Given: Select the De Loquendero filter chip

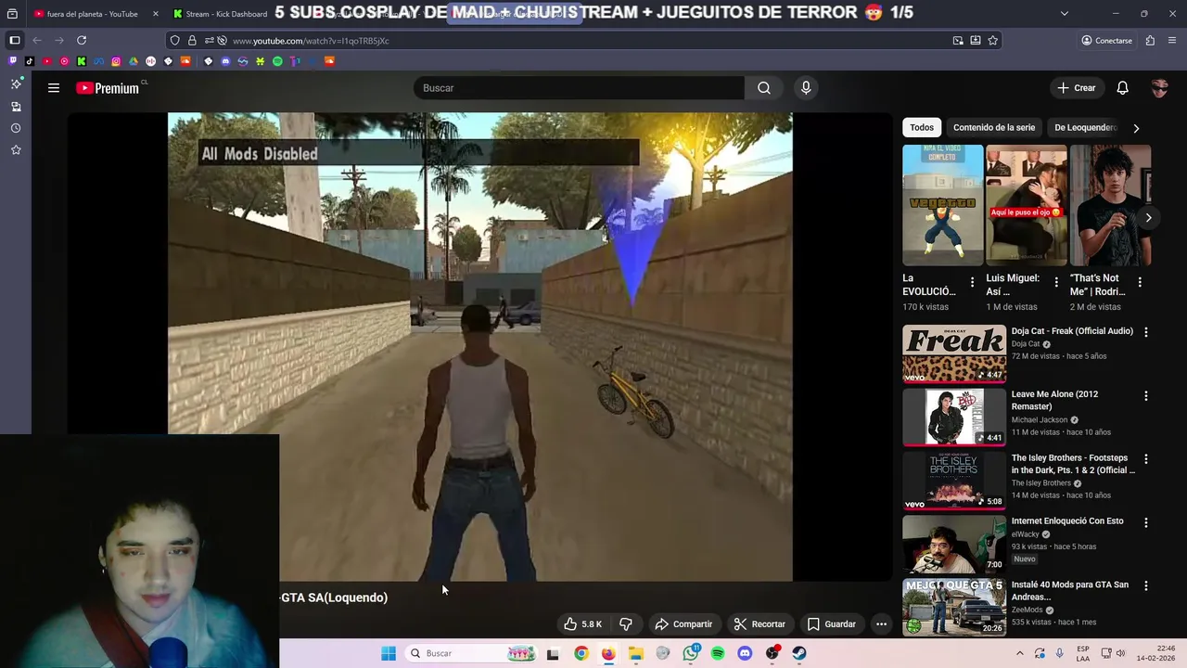Looking at the screenshot, I should (x=1086, y=127).
